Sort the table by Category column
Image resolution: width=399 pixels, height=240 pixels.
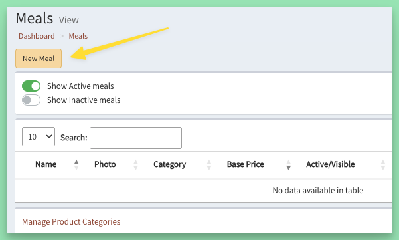[x=169, y=164]
